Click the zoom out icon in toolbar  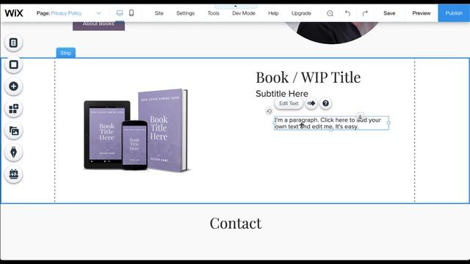click(x=330, y=13)
